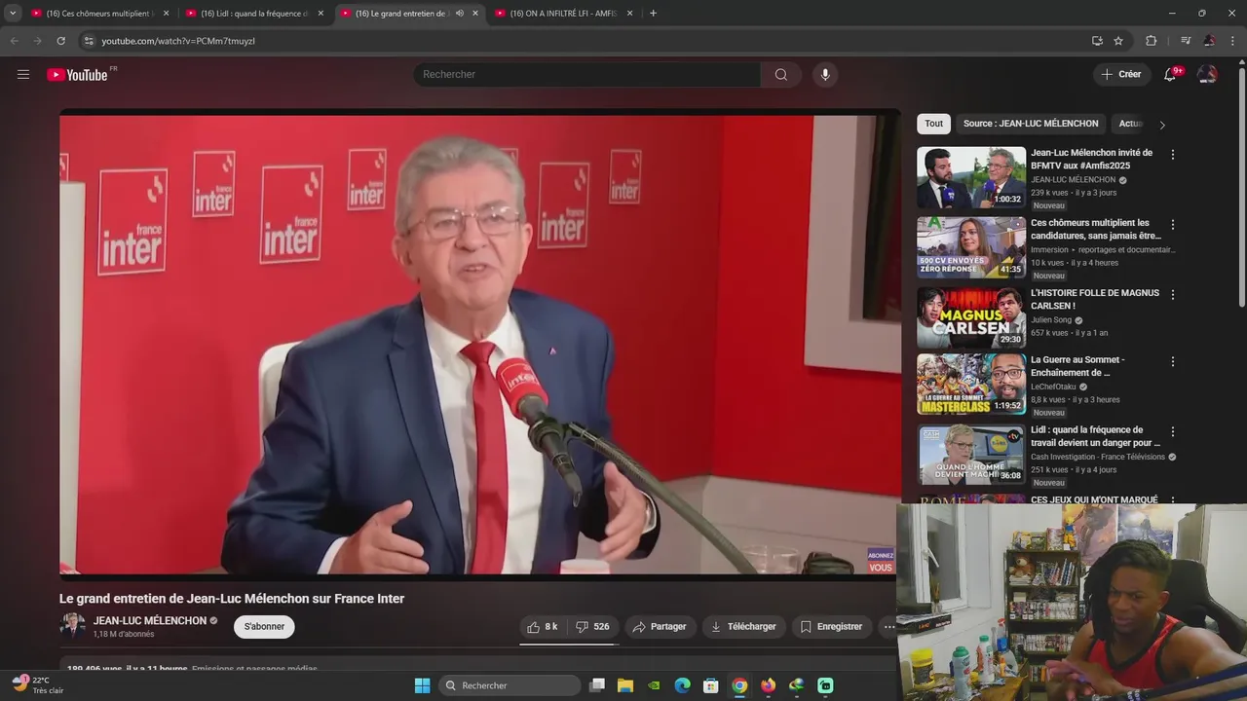Click the Chrome address bar URL

click(x=178, y=41)
